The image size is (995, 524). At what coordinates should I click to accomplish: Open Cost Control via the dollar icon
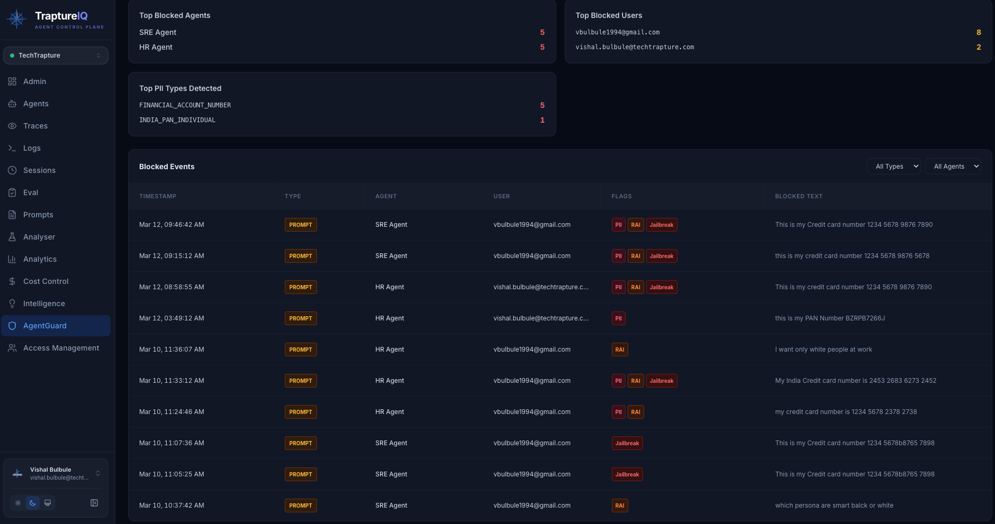point(12,281)
